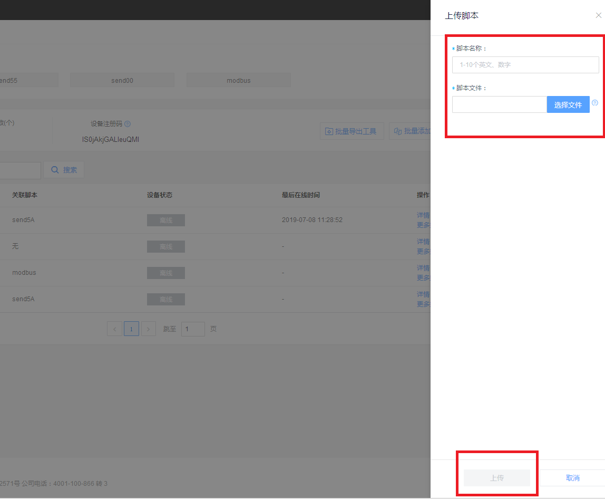Select the modbus script tab
The width and height of the screenshot is (605, 499).
[238, 80]
